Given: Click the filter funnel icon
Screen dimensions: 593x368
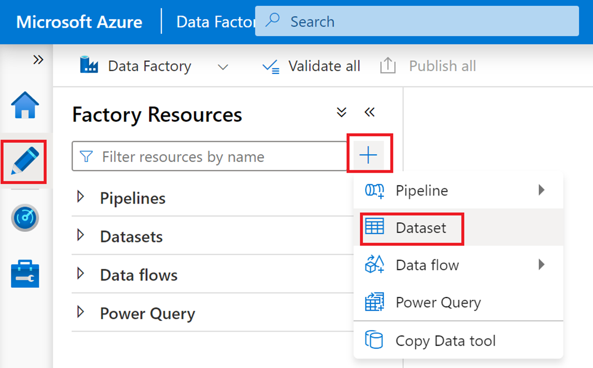Looking at the screenshot, I should click(86, 156).
